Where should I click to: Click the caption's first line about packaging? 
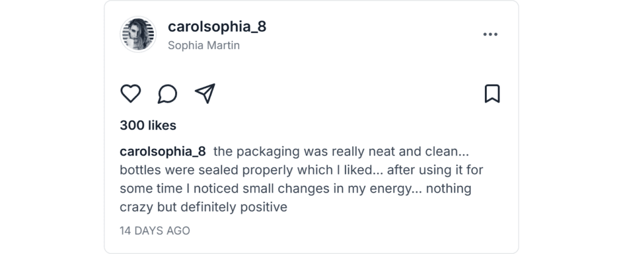[x=339, y=151]
